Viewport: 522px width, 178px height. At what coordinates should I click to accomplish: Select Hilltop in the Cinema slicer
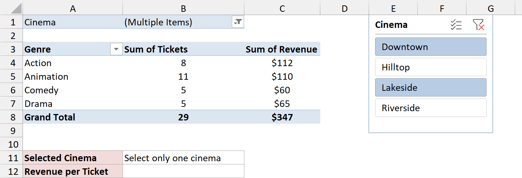pos(431,67)
